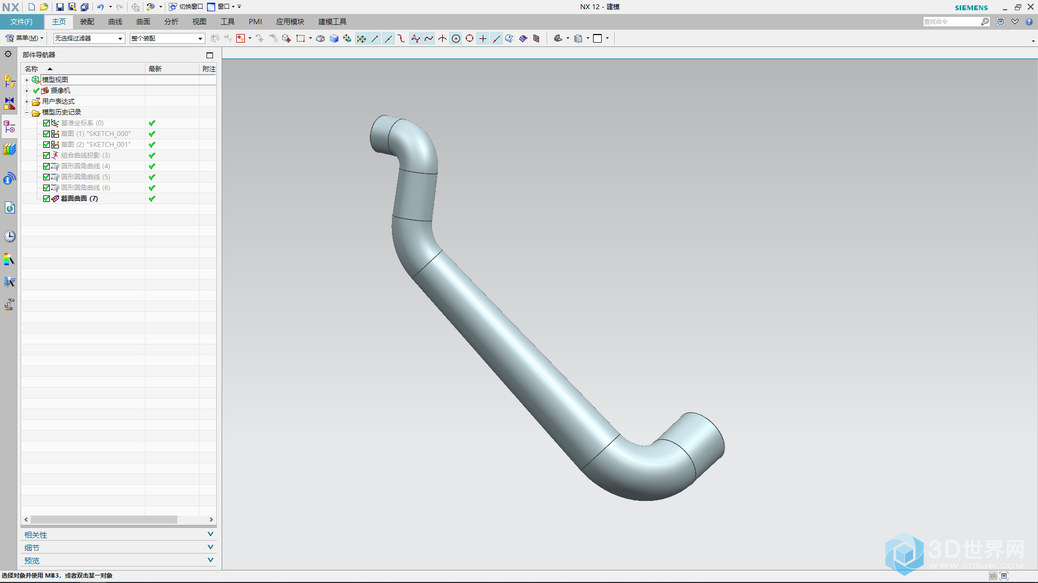Uncheck the 截面曲面 (7) checkbox
This screenshot has width=1038, height=583.
[x=46, y=199]
